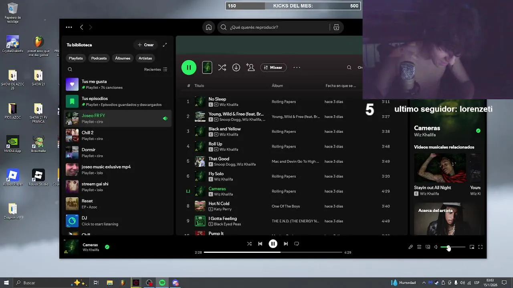Viewport: 513px width, 288px height.
Task: Click the playlist cover preview icon
Action: [x=207, y=68]
